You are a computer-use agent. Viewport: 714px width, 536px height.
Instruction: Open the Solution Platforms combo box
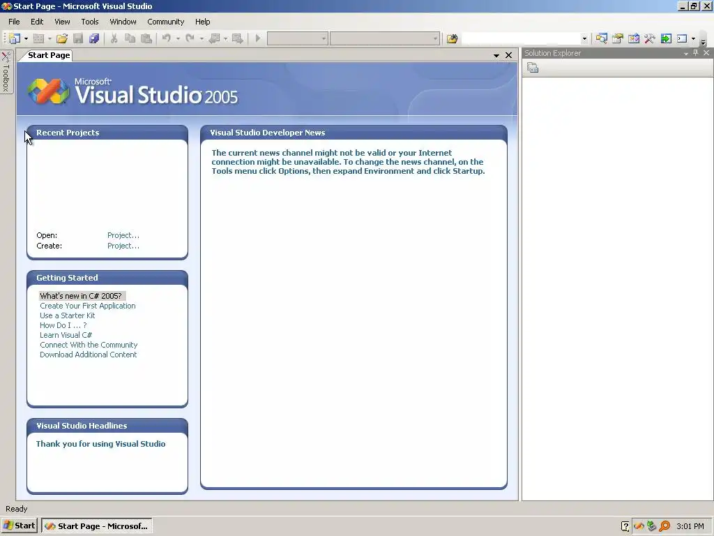[385, 39]
